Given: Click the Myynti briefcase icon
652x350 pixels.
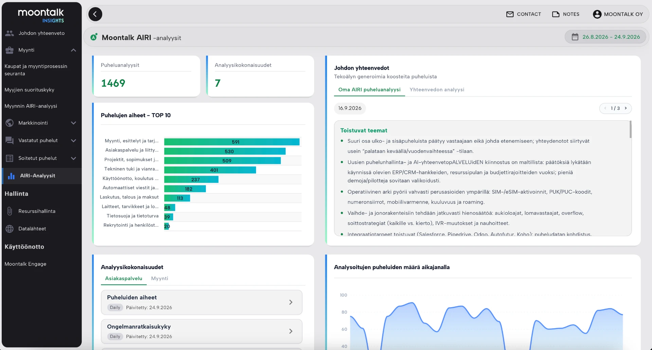Looking at the screenshot, I should point(10,50).
